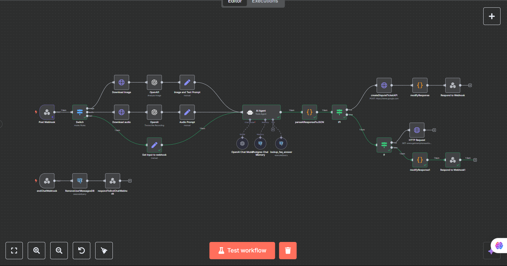Image resolution: width=507 pixels, height=266 pixels.
Task: Open the AI Agent node
Action: point(261,112)
